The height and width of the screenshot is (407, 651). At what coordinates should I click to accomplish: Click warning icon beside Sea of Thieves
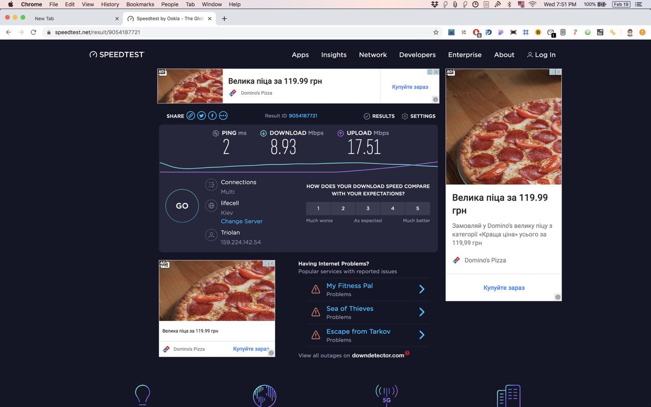click(x=316, y=312)
